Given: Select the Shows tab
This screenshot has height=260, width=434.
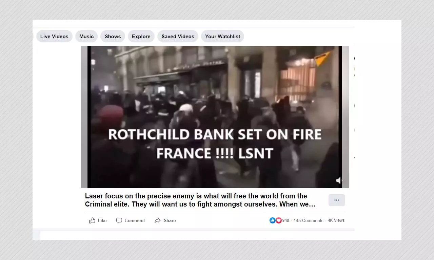Looking at the screenshot, I should tap(113, 37).
